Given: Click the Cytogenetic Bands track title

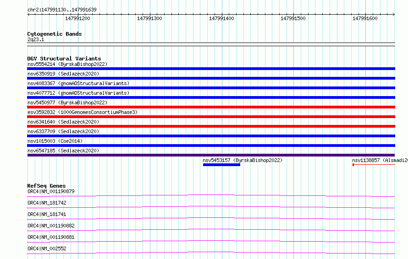Looking at the screenshot, I should point(55,34).
